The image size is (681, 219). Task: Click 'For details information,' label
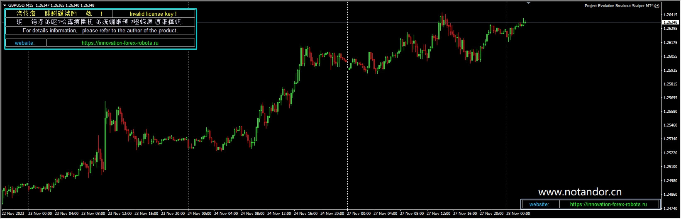(50, 30)
